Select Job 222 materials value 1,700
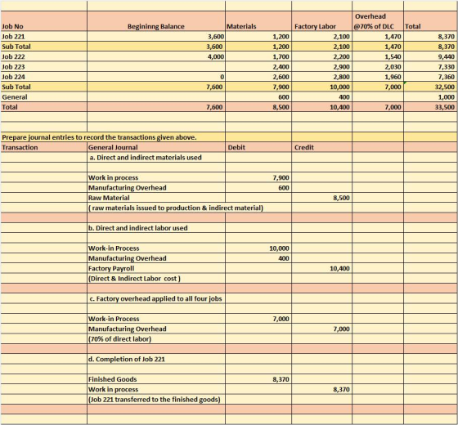The image size is (458, 425). [258, 56]
